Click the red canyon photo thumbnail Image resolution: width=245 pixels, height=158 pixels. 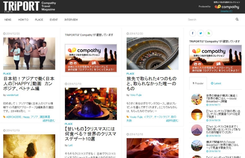[153, 148]
